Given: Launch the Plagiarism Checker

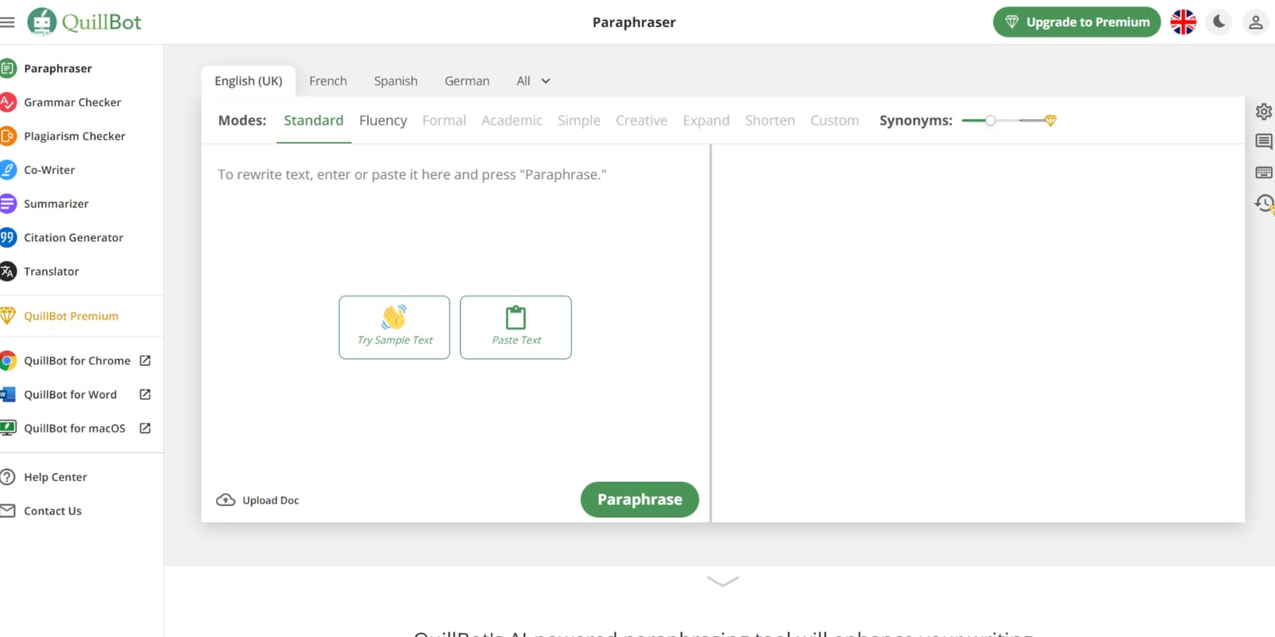Looking at the screenshot, I should click(x=74, y=136).
